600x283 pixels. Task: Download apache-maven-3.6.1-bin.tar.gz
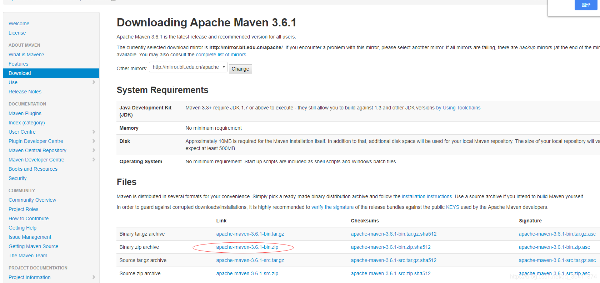click(250, 234)
